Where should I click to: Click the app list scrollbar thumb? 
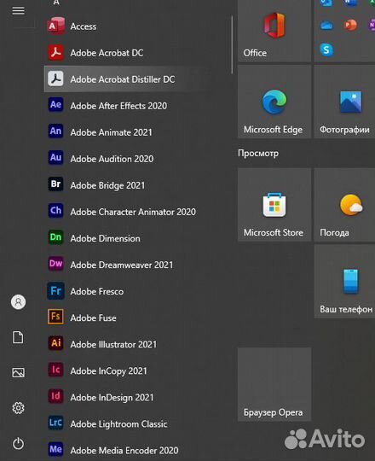pos(232,44)
